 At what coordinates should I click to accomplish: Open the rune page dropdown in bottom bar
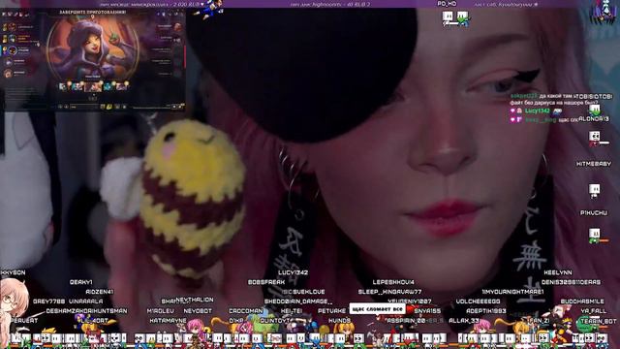(84, 107)
